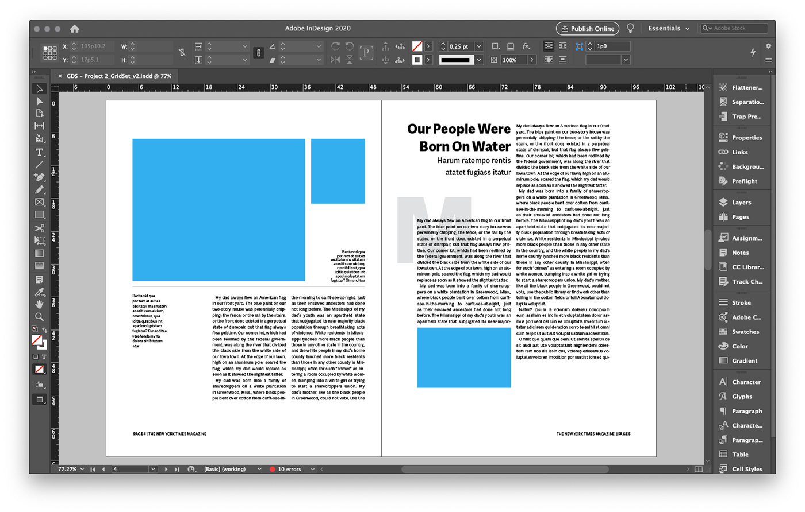Toggle constrain width and height proportions
The width and height of the screenshot is (805, 512).
[x=182, y=52]
